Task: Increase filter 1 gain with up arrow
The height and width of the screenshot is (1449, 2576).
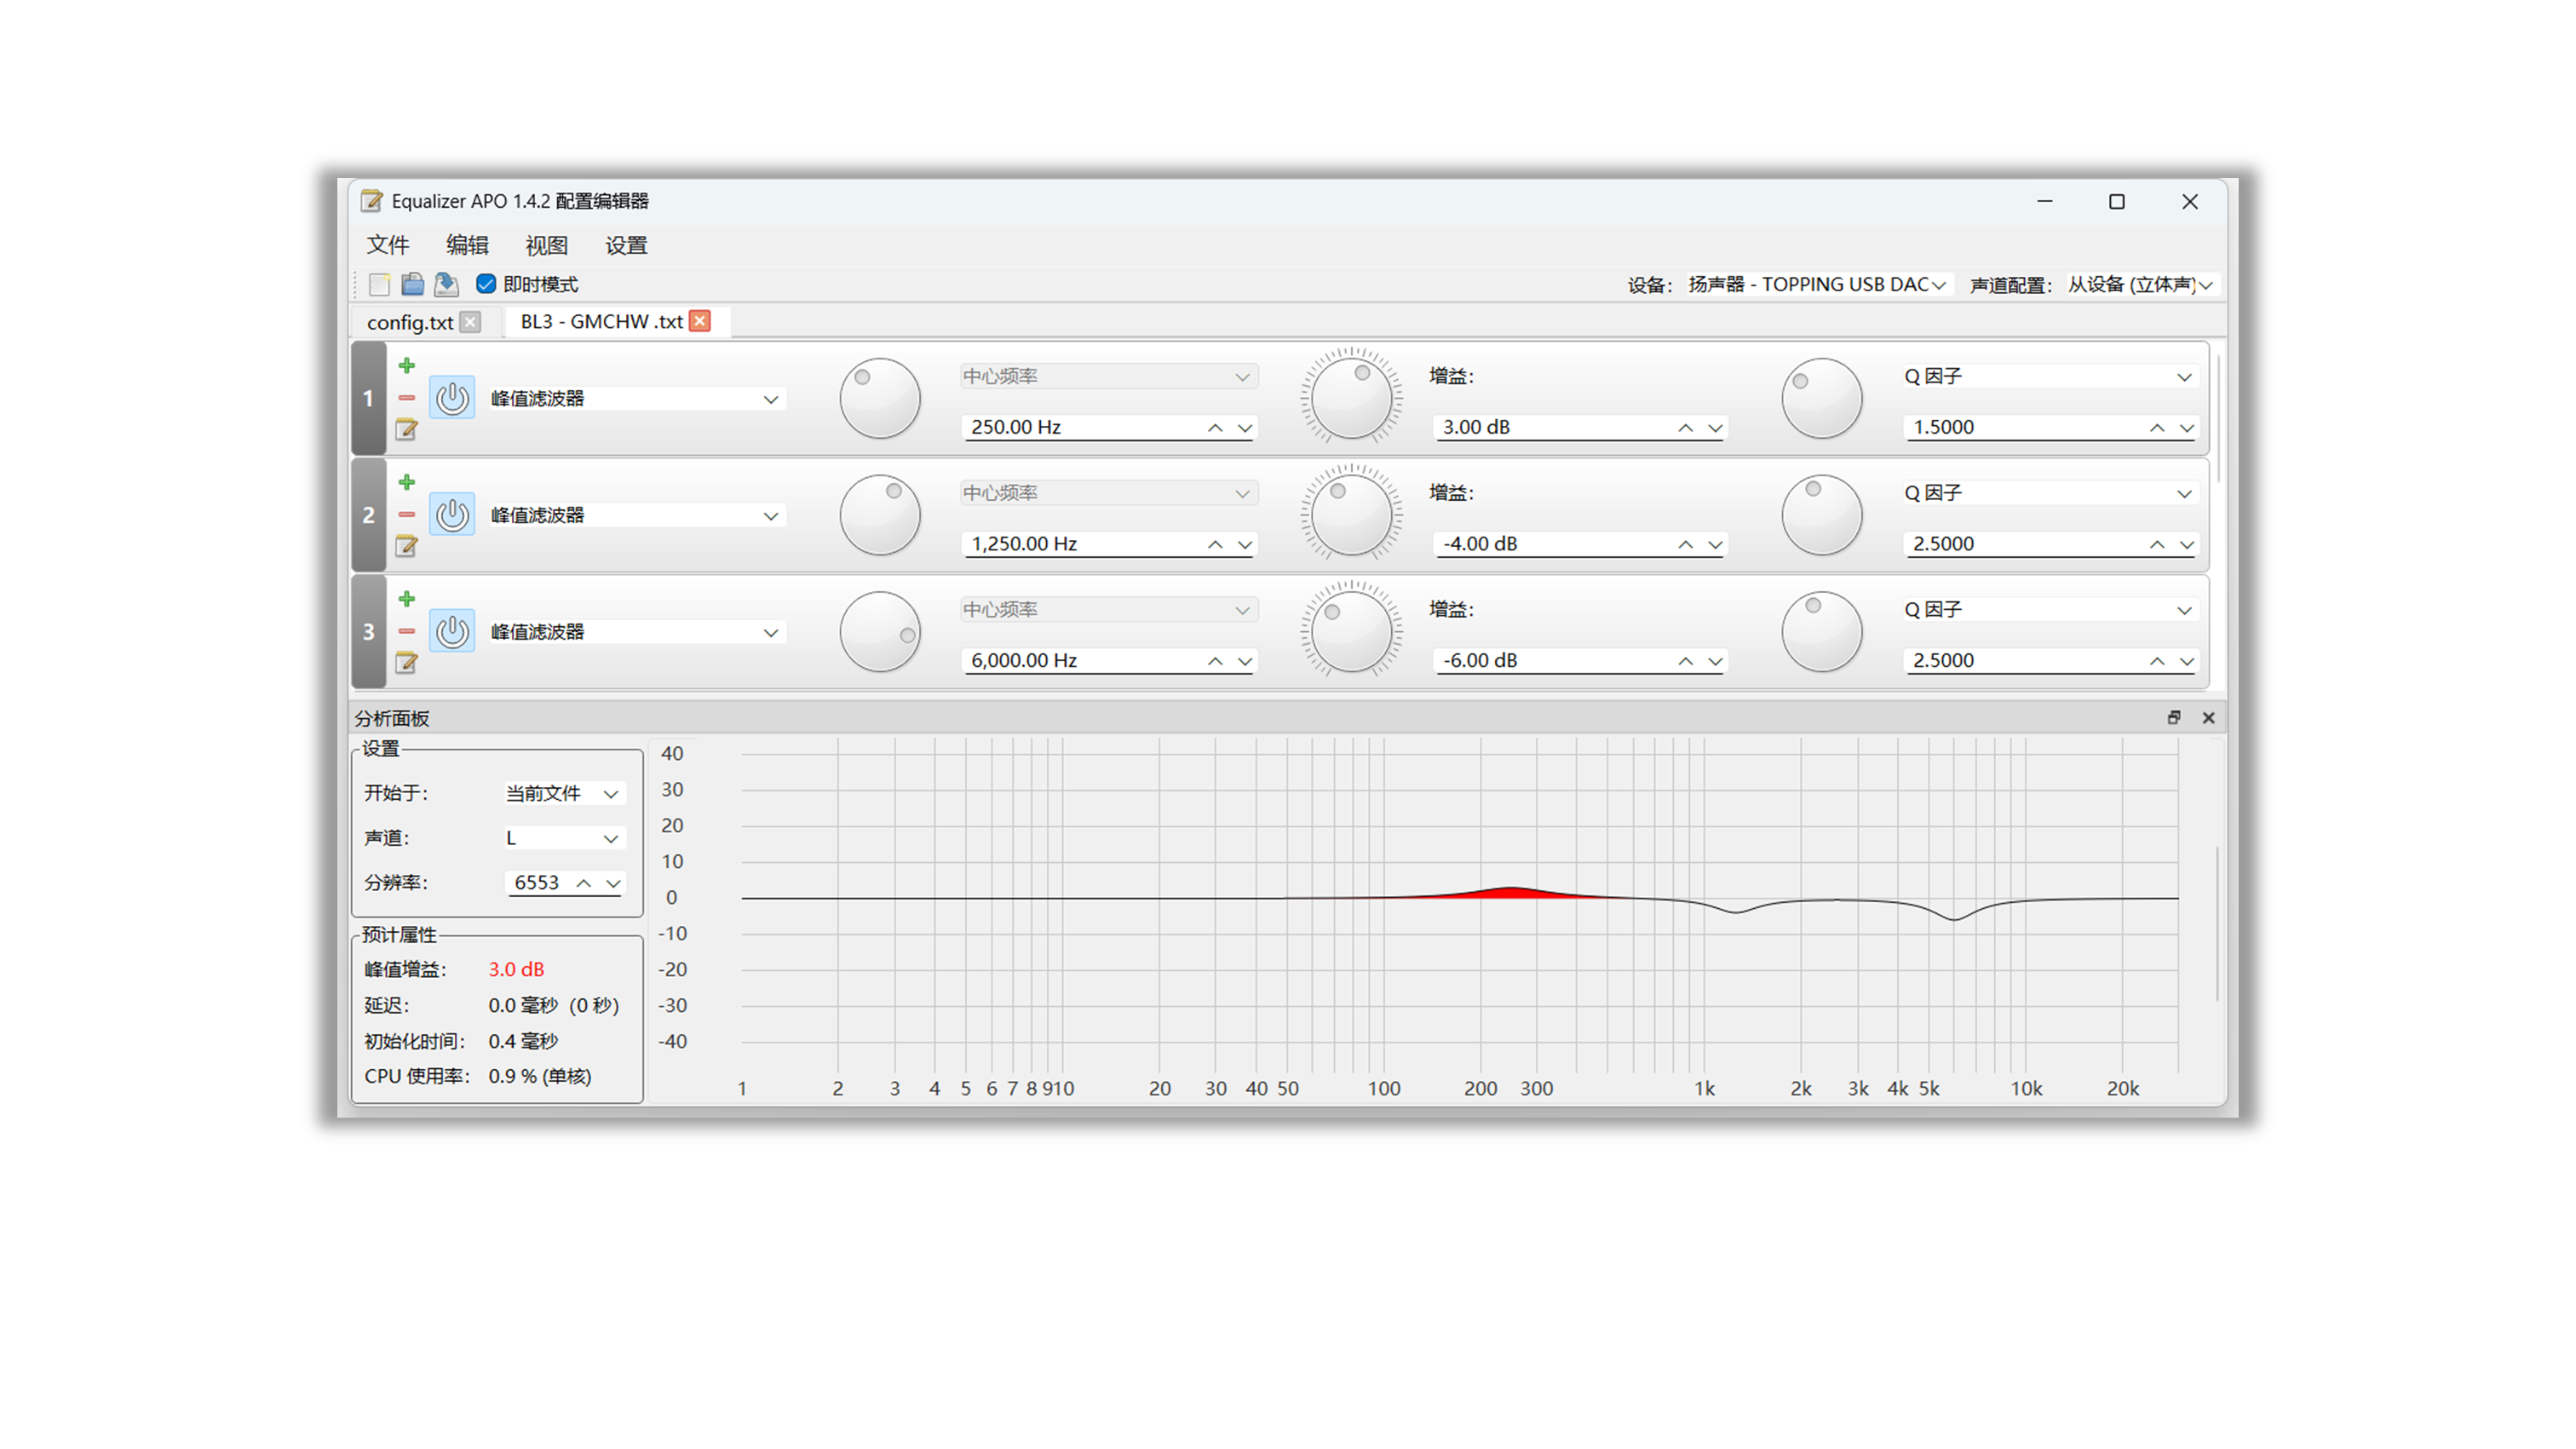Action: [1685, 428]
